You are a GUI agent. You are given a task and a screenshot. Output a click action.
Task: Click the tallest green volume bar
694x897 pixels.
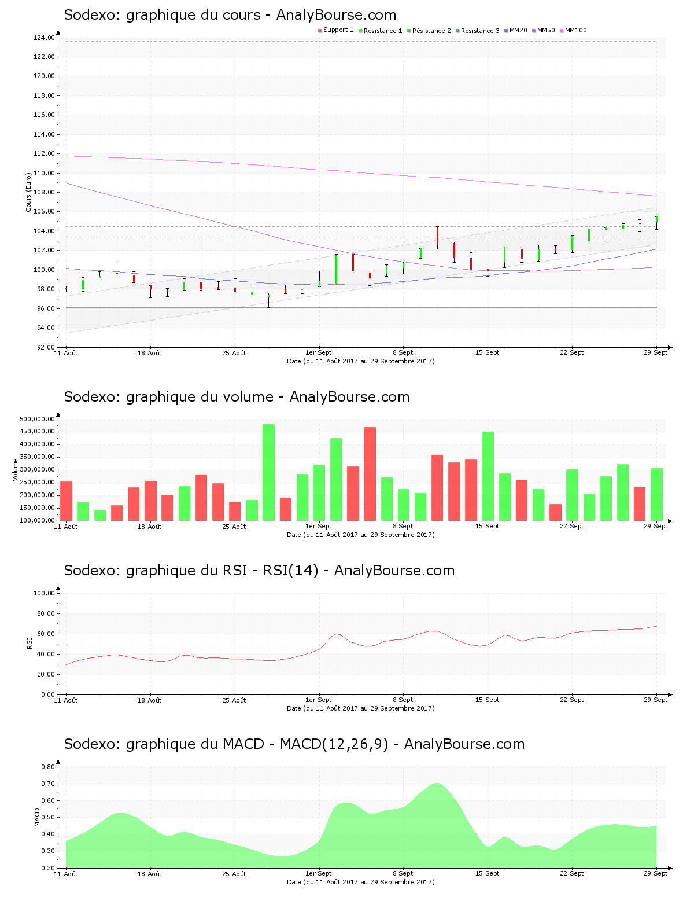click(269, 472)
